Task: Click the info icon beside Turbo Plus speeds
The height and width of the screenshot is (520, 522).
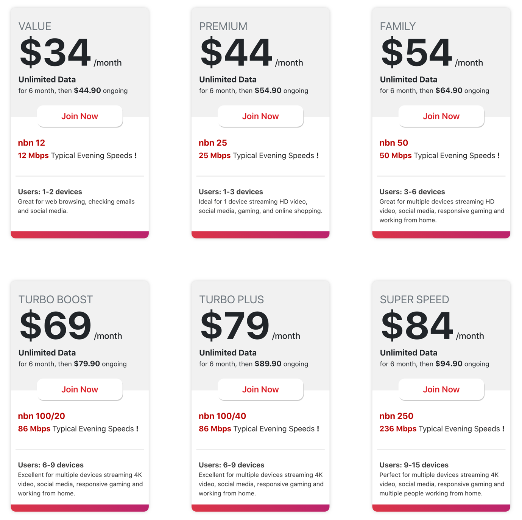Action: [x=319, y=428]
